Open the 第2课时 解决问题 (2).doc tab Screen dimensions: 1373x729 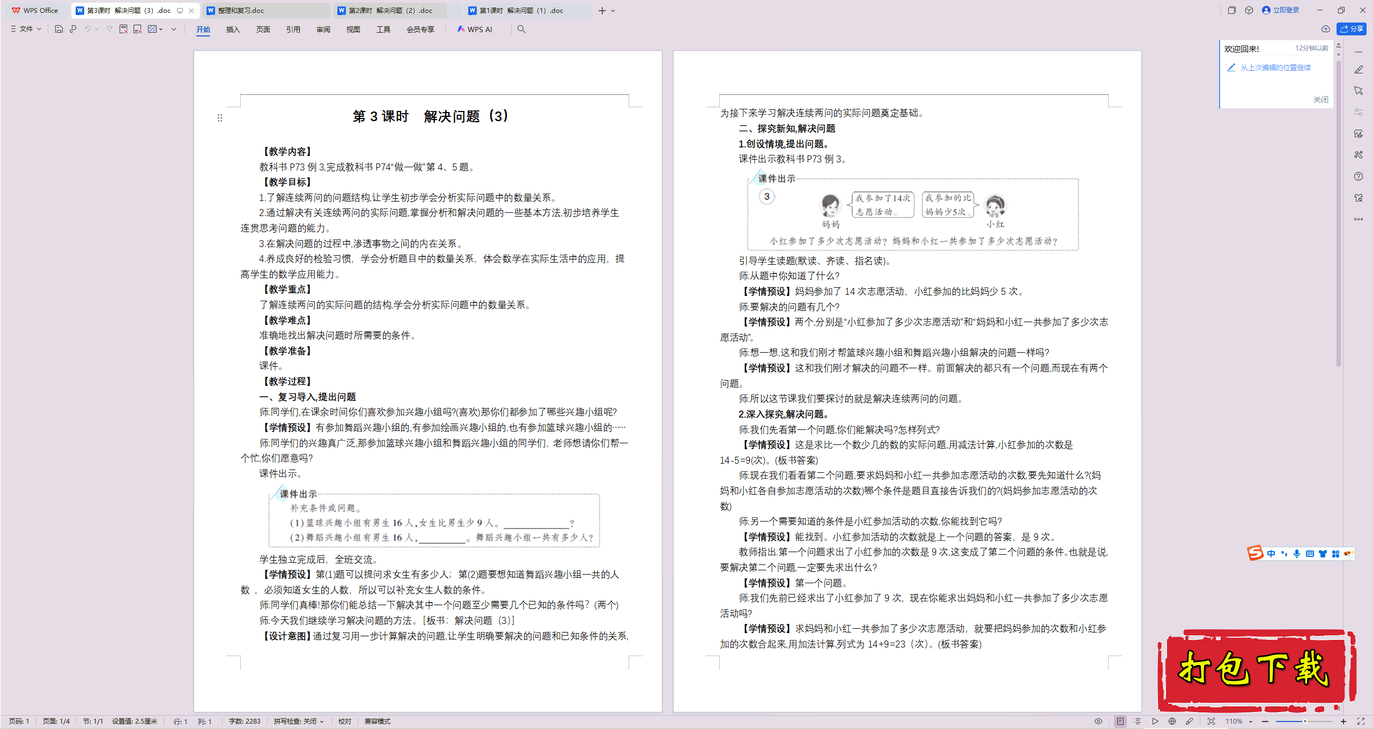pyautogui.click(x=397, y=11)
